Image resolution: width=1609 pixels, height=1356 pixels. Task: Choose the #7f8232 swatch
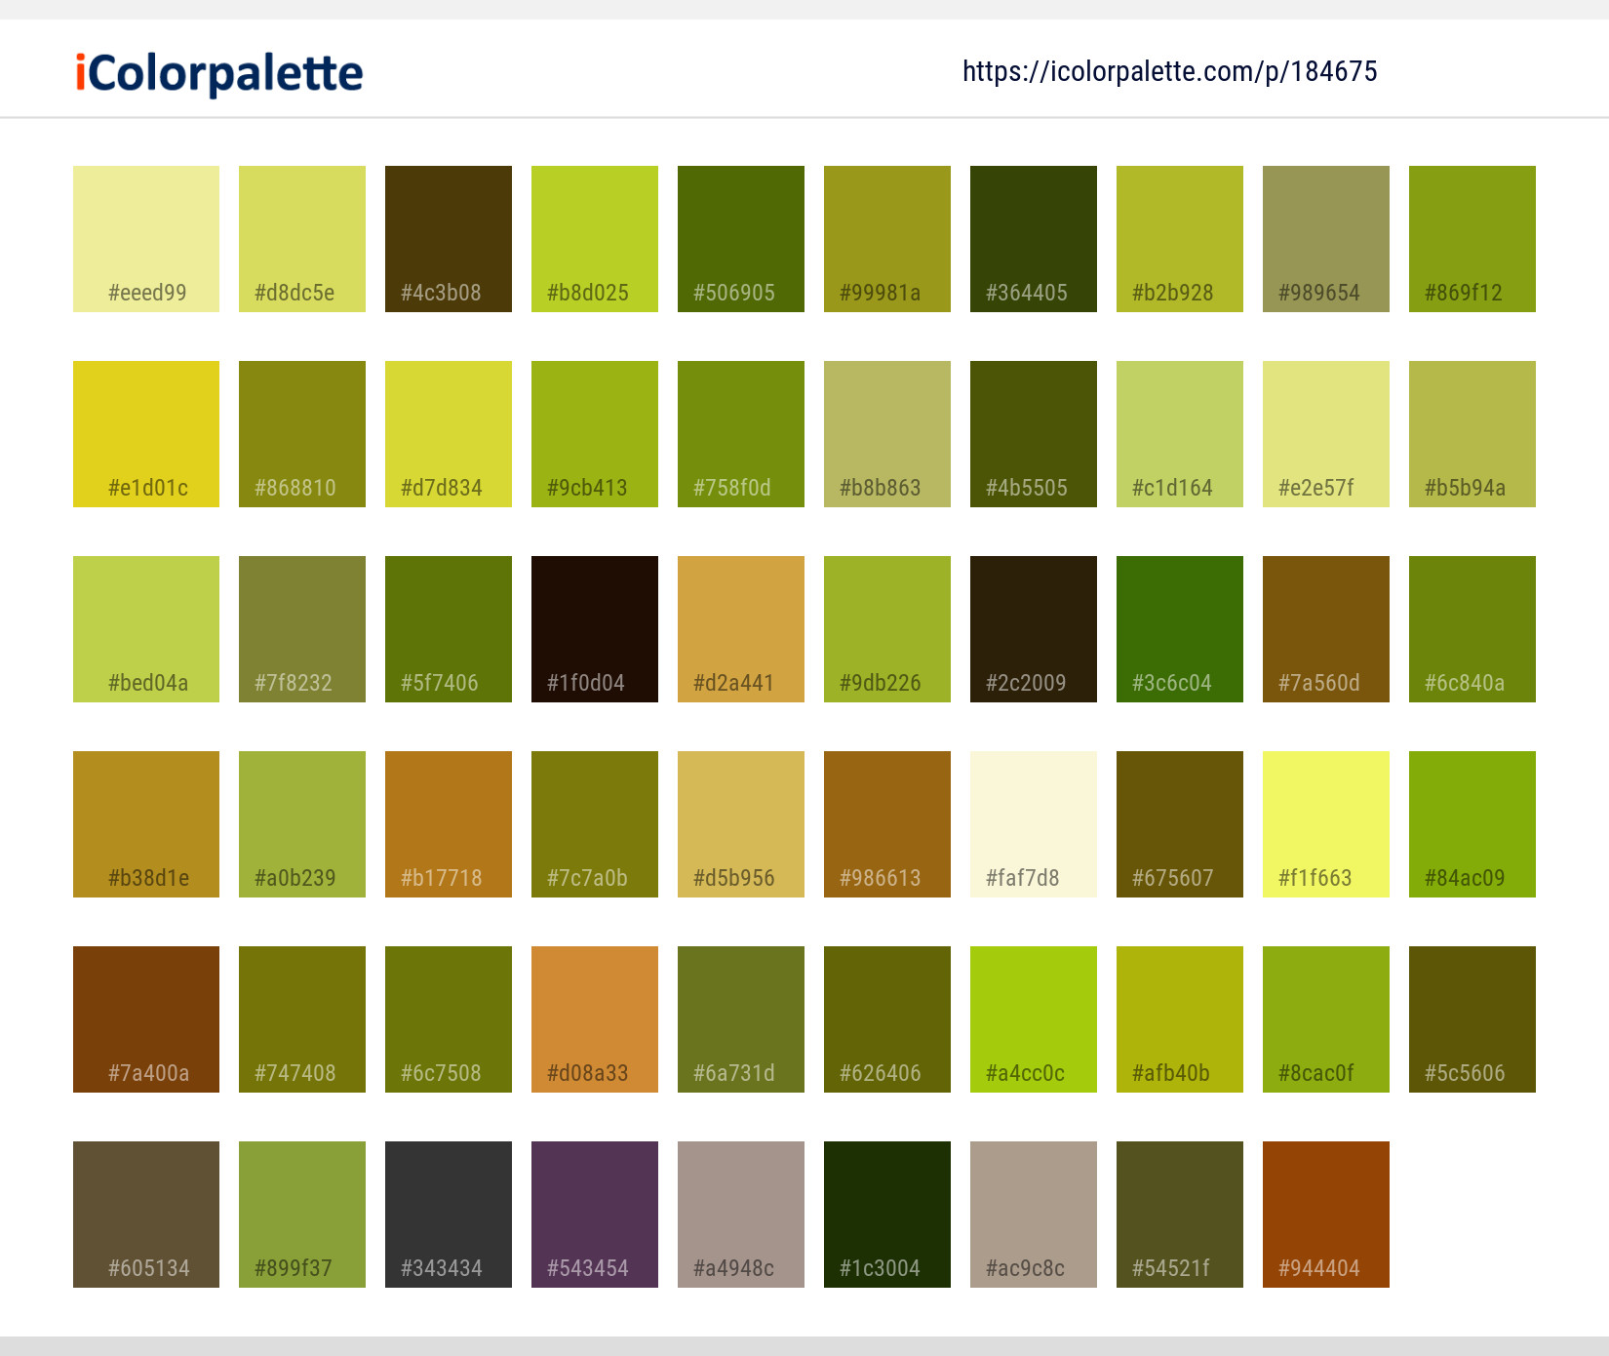tap(302, 629)
